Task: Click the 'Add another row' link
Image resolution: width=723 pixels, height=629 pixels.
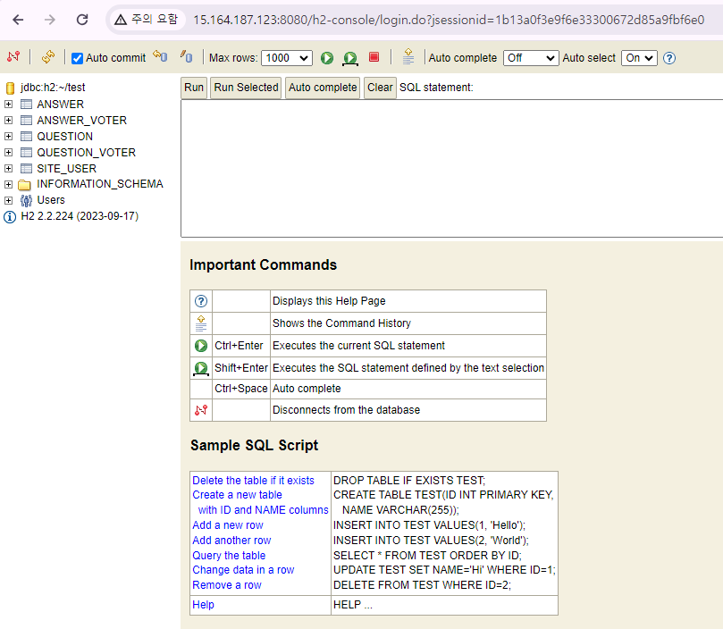Action: (231, 541)
